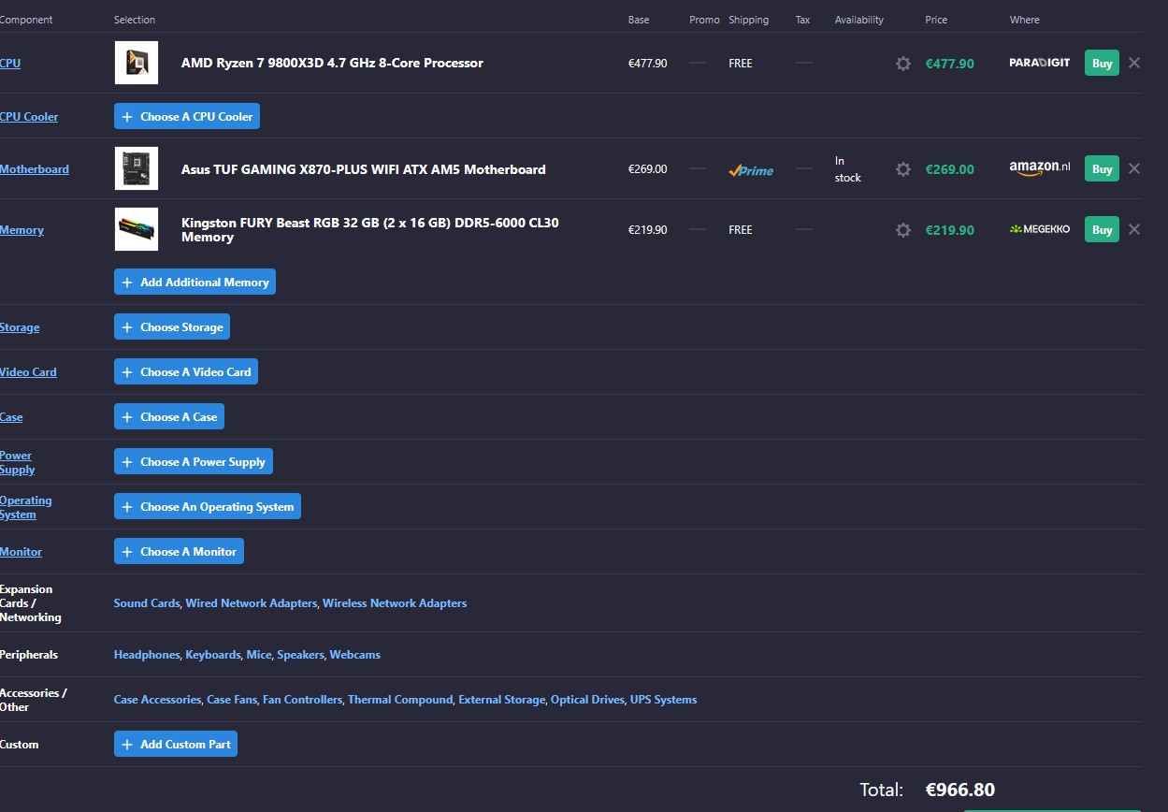Click Choose A Power Supply button

coord(194,461)
